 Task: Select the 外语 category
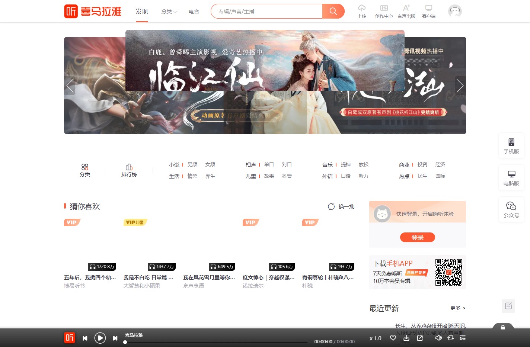[x=328, y=176]
